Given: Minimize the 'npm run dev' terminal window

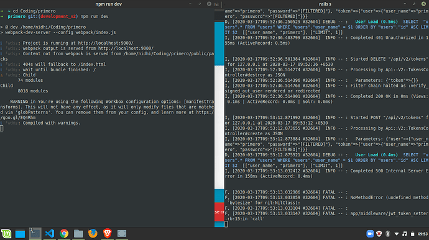Looking at the screenshot, I should pos(190,4).
